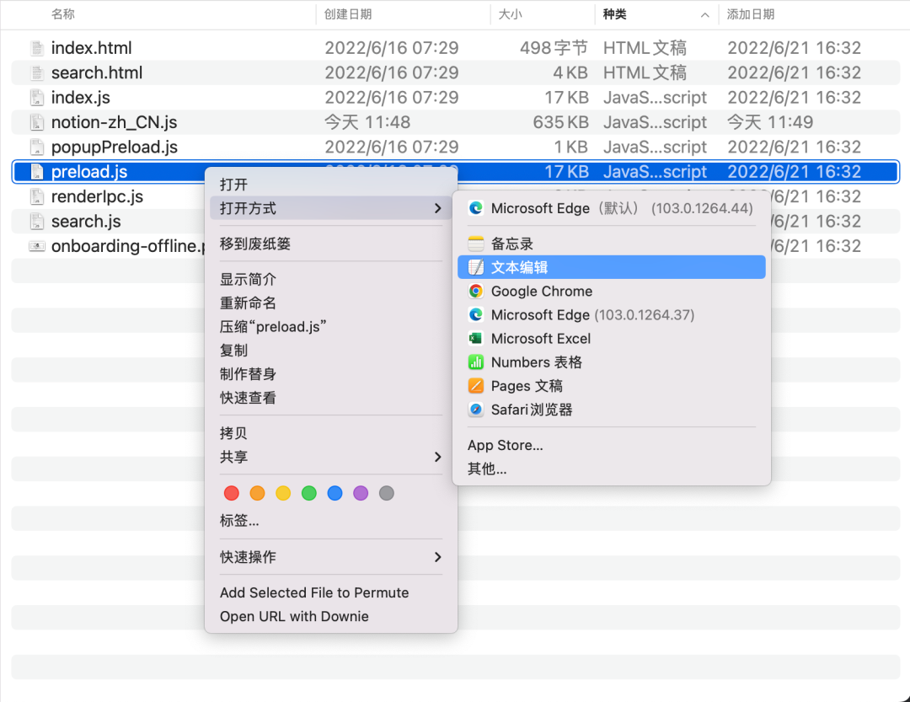The image size is (910, 702).
Task: Sort by the 大小 column header
Action: click(x=510, y=14)
